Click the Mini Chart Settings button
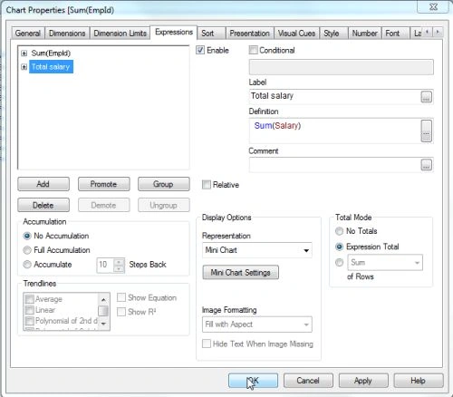453x397 pixels. (240, 273)
